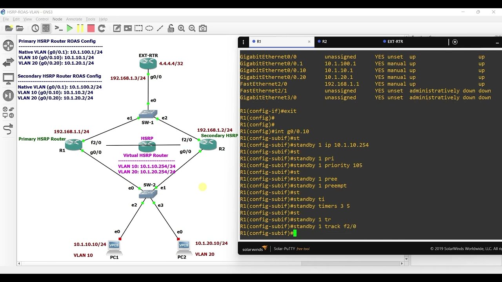Select the Add a link cable tool
This screenshot has width=502, height=282.
8,129
